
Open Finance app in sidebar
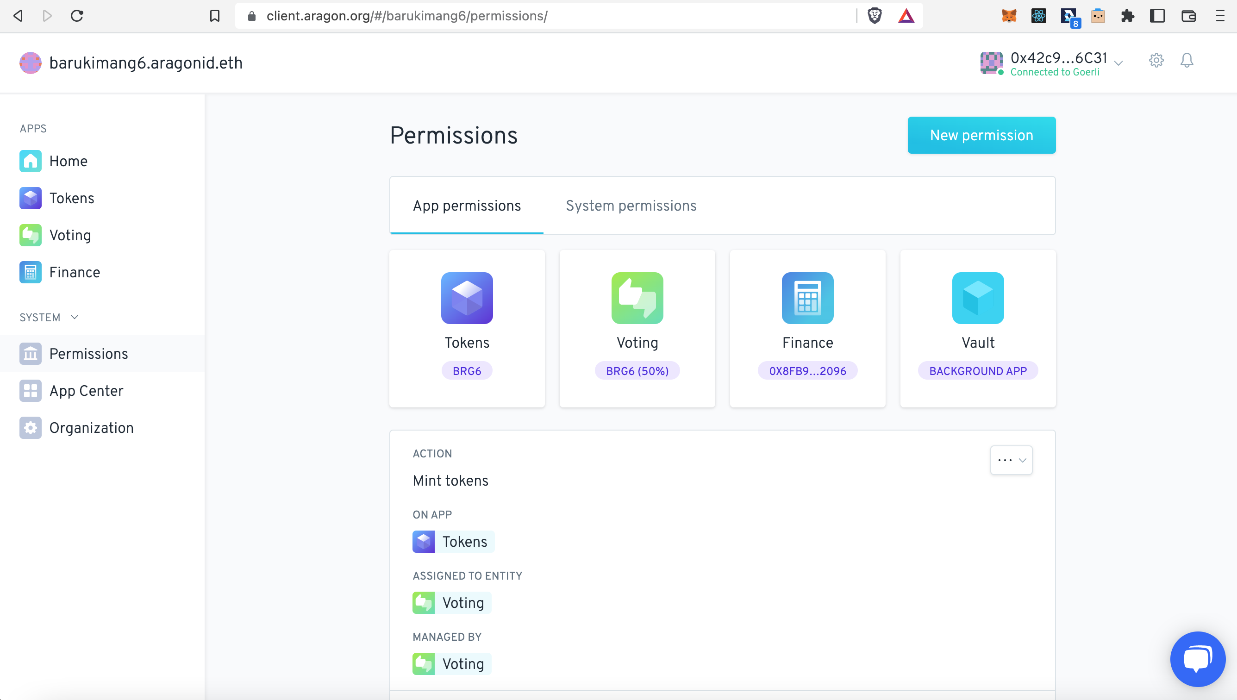[x=102, y=272]
